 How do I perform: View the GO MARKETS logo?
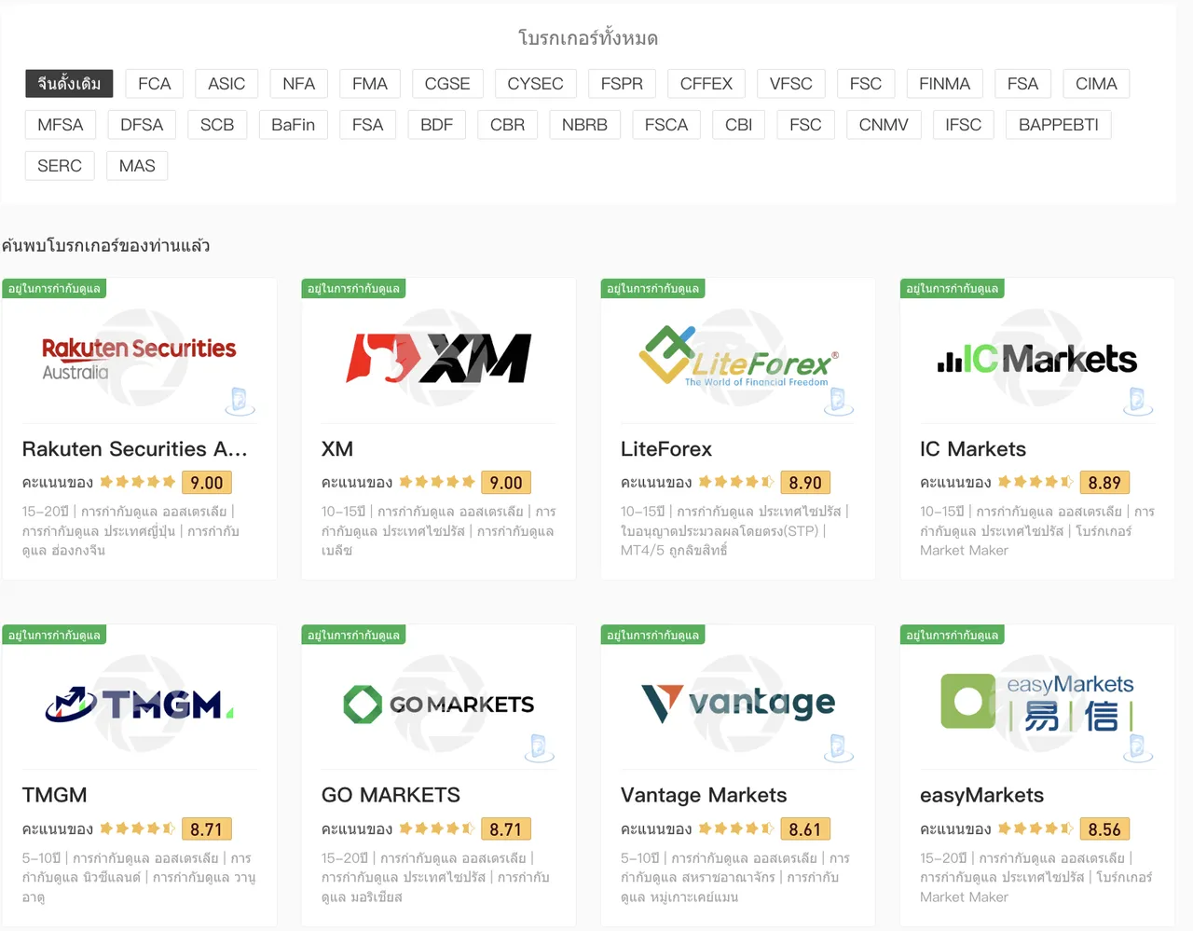coord(438,705)
